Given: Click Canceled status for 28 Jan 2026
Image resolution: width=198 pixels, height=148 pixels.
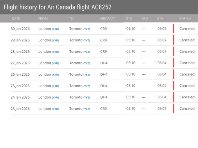Looking at the screenshot, I should [187, 51].
